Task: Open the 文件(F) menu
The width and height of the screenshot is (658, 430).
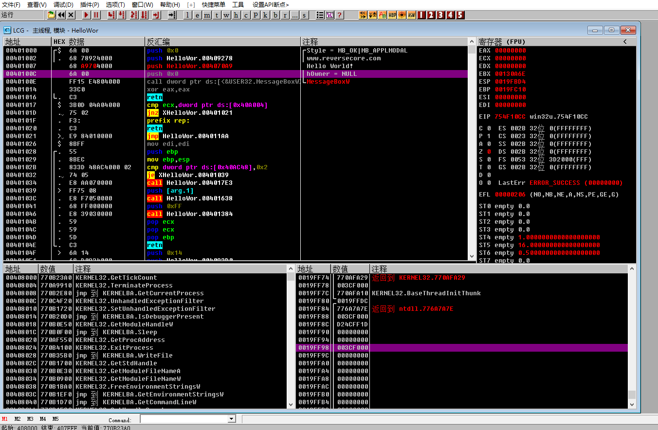Action: click(x=11, y=4)
